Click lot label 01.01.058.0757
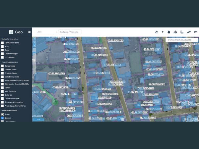Screen dimensions: 199x149 click(x=174, y=107)
